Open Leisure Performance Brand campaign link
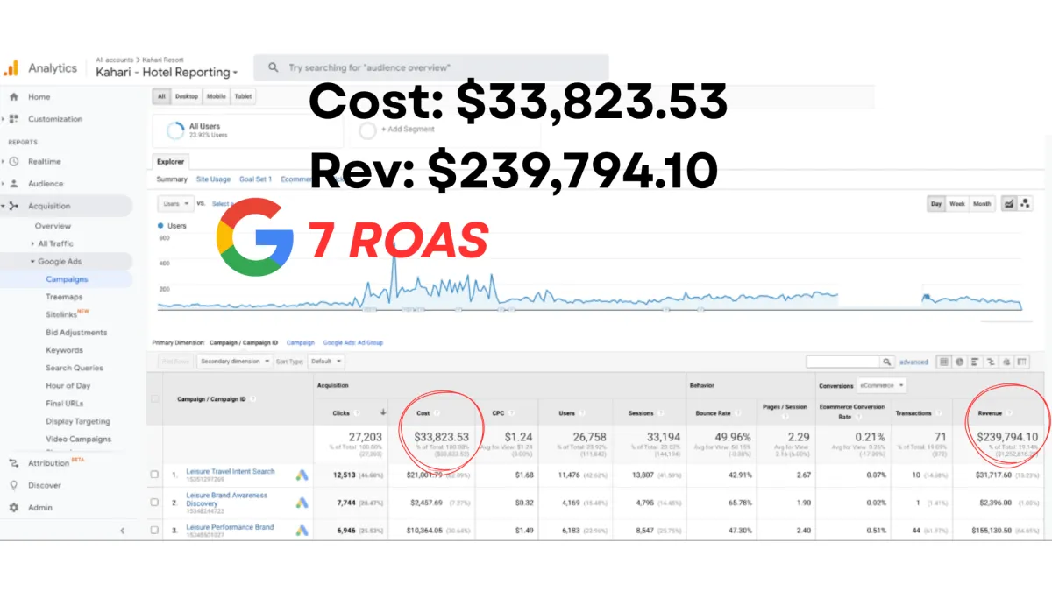The height and width of the screenshot is (591, 1052). point(230,527)
